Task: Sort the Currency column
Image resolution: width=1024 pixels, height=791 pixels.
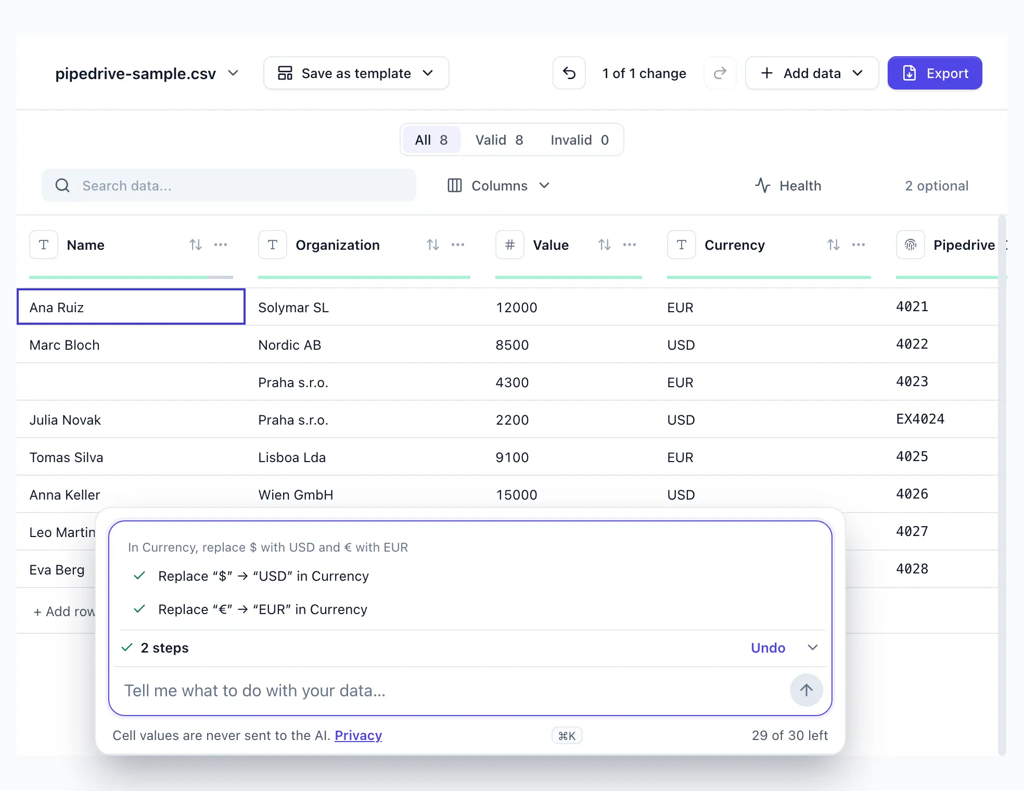Action: tap(834, 245)
